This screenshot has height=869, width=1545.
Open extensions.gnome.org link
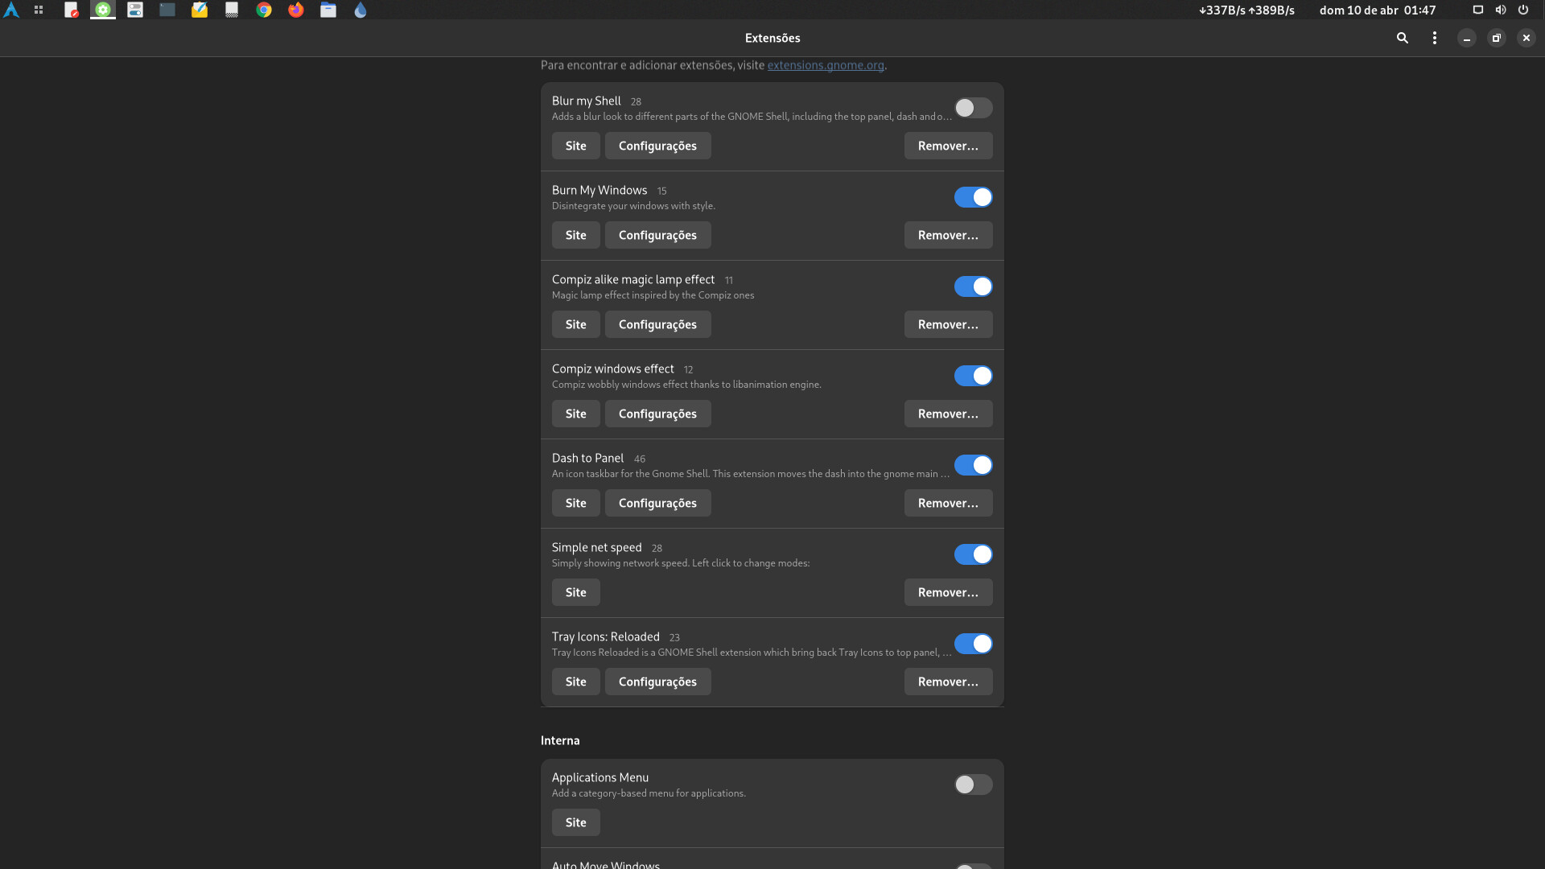(826, 65)
